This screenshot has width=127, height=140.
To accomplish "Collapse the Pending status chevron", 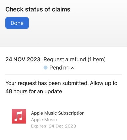I will [x=73, y=68].
